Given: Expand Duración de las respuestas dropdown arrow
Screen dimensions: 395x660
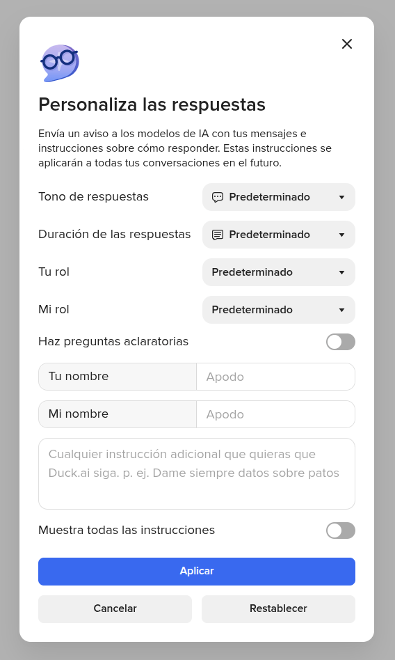Looking at the screenshot, I should click(341, 235).
